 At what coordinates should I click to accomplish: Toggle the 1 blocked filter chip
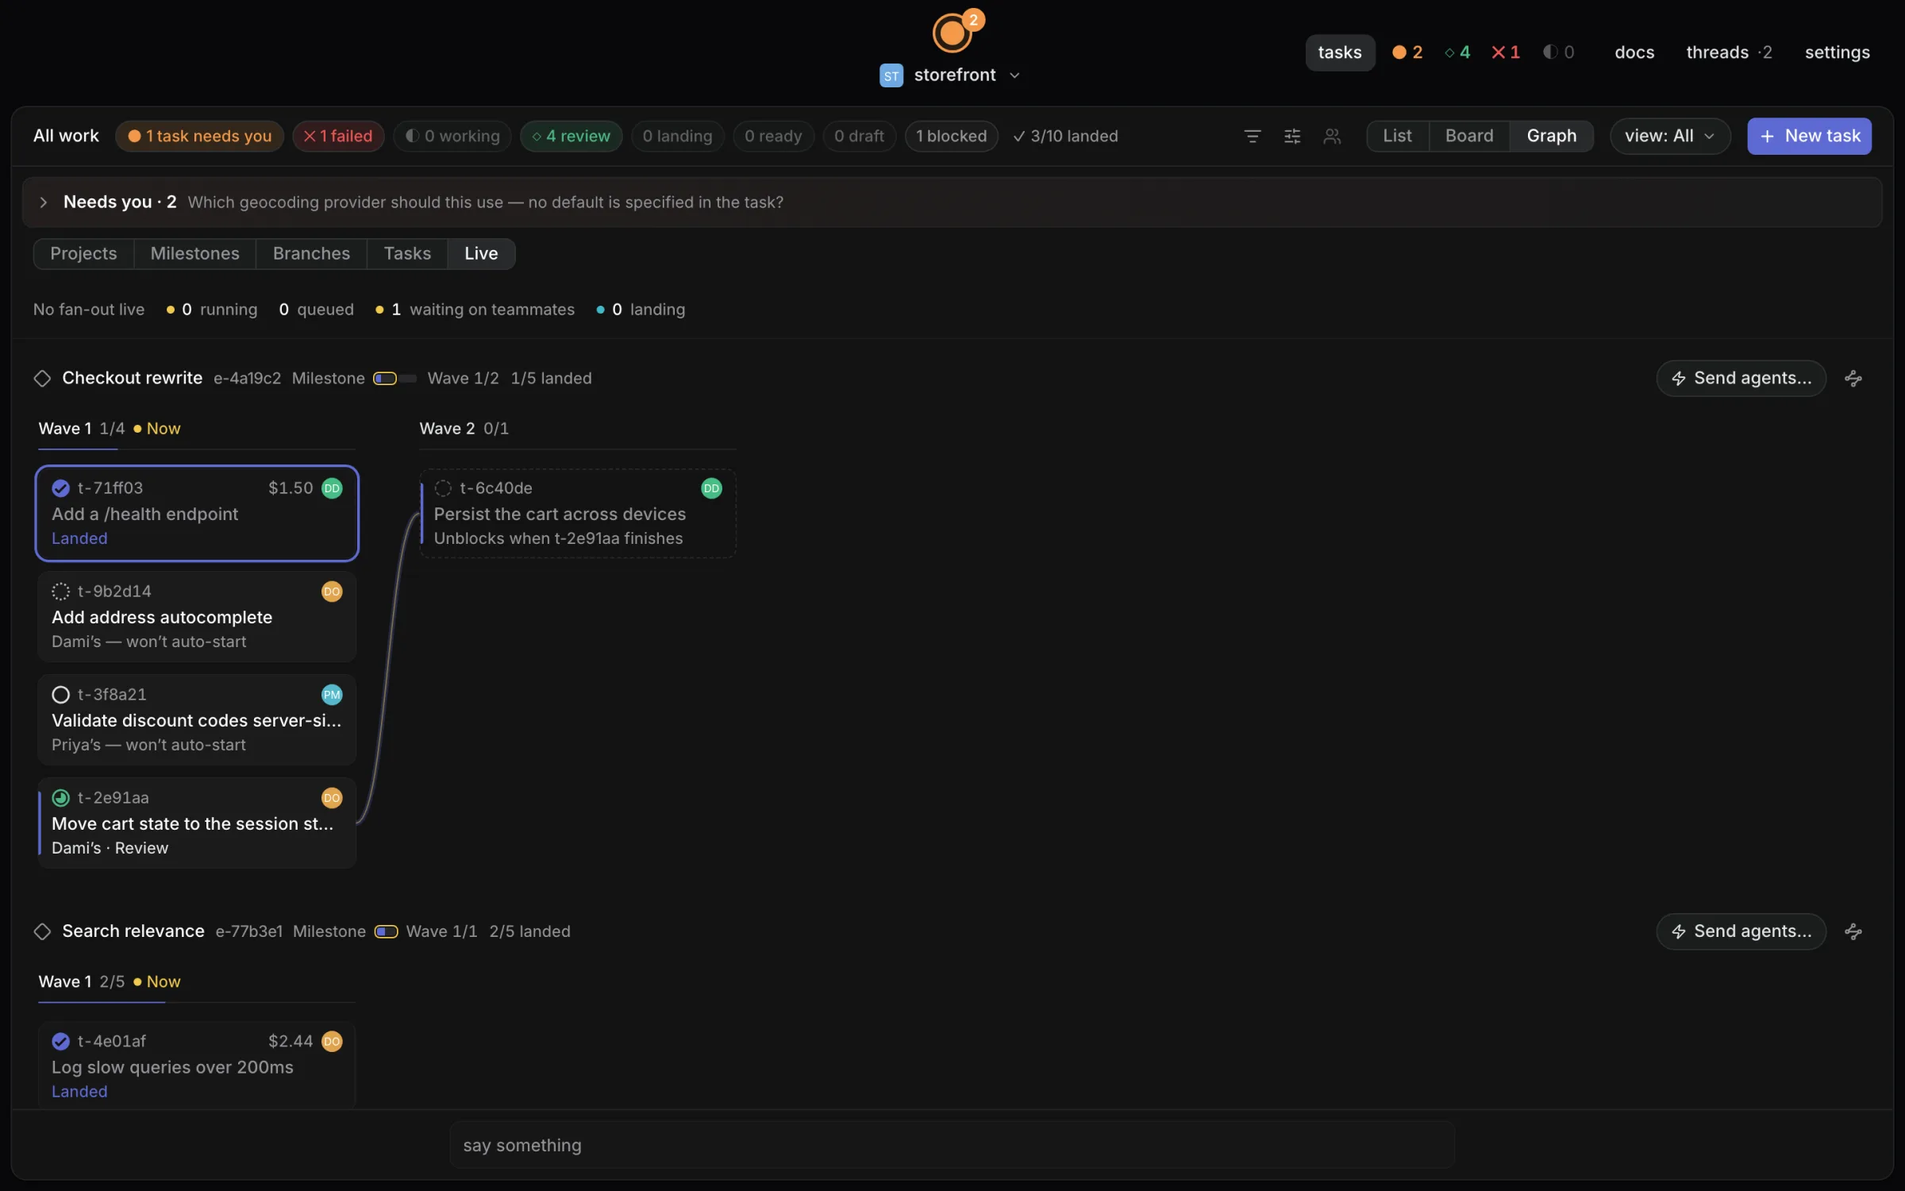(951, 137)
